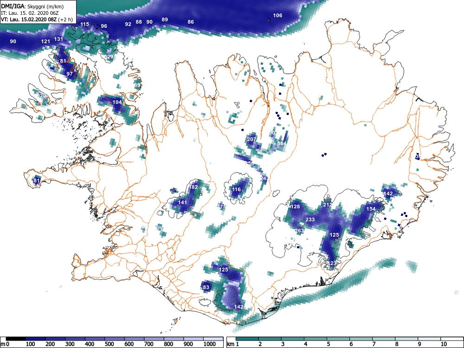
Task: Click the visibility value 121 on the map
Action: coord(45,41)
